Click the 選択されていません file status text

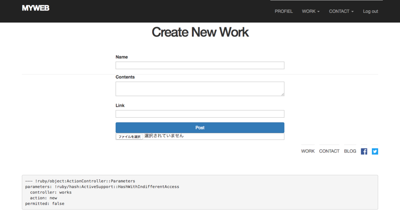(164, 136)
